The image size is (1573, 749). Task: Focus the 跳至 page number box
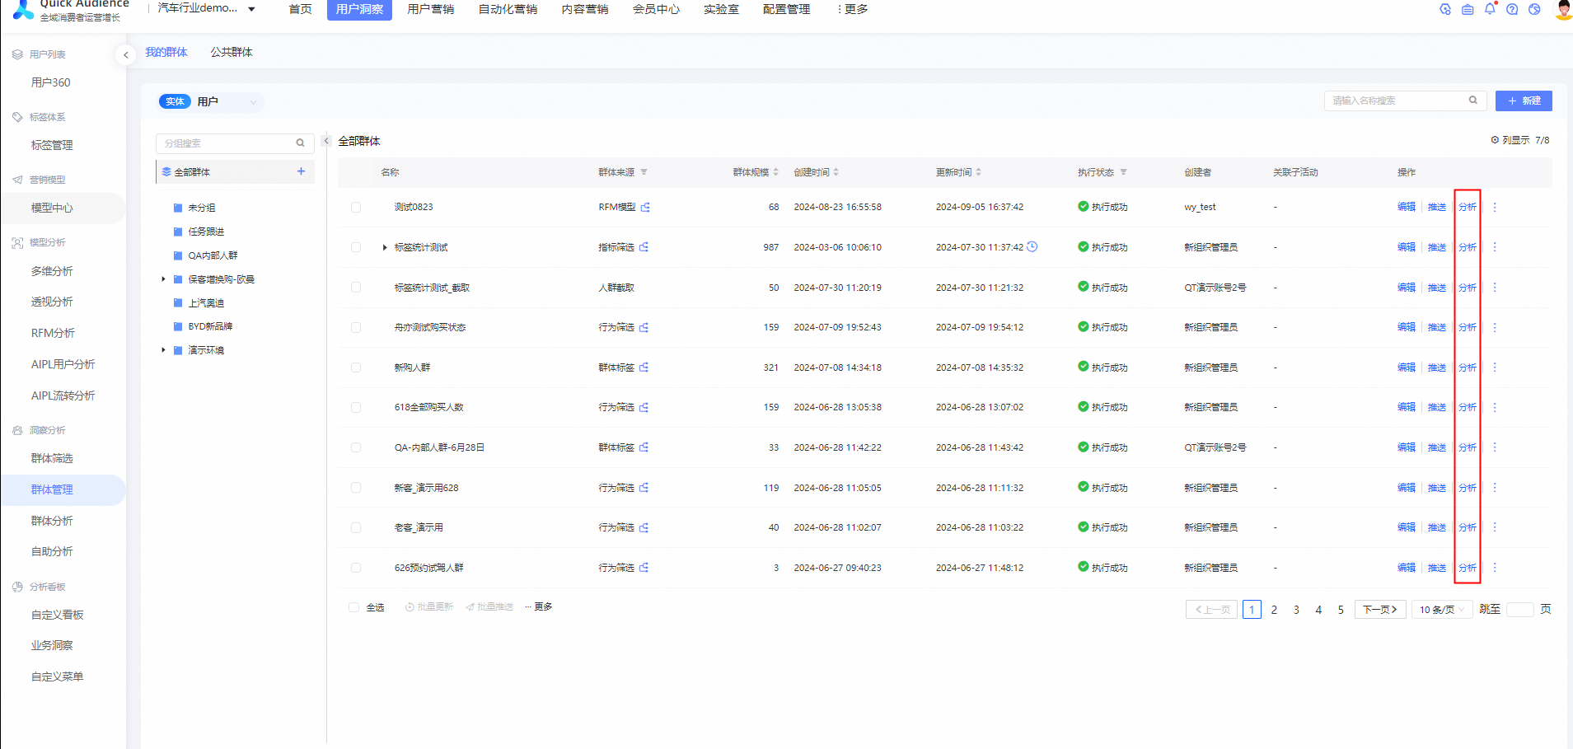tap(1519, 610)
